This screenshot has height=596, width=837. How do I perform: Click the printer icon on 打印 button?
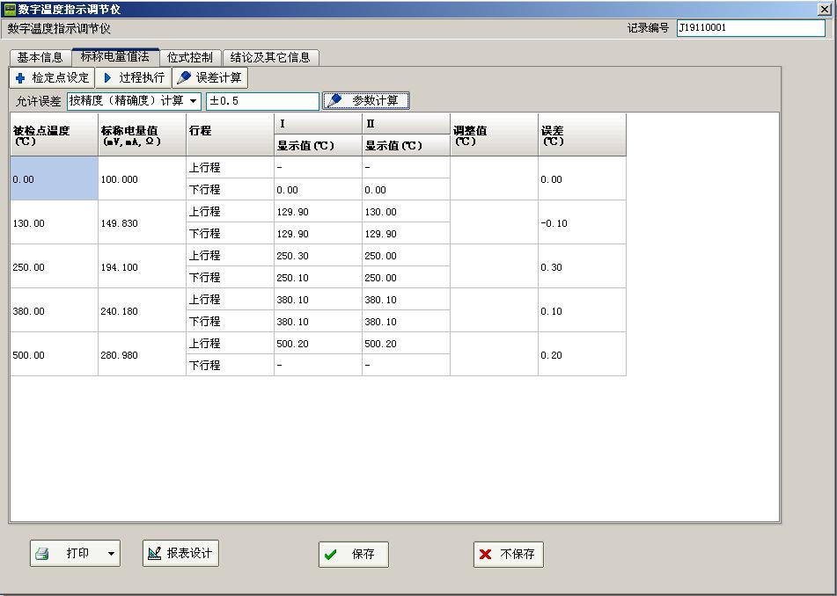(42, 554)
